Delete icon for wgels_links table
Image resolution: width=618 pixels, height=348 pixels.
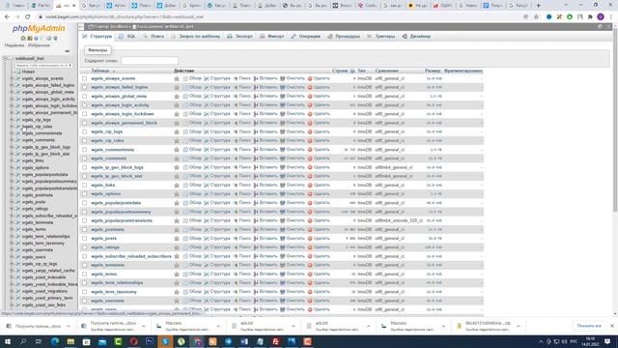point(310,185)
